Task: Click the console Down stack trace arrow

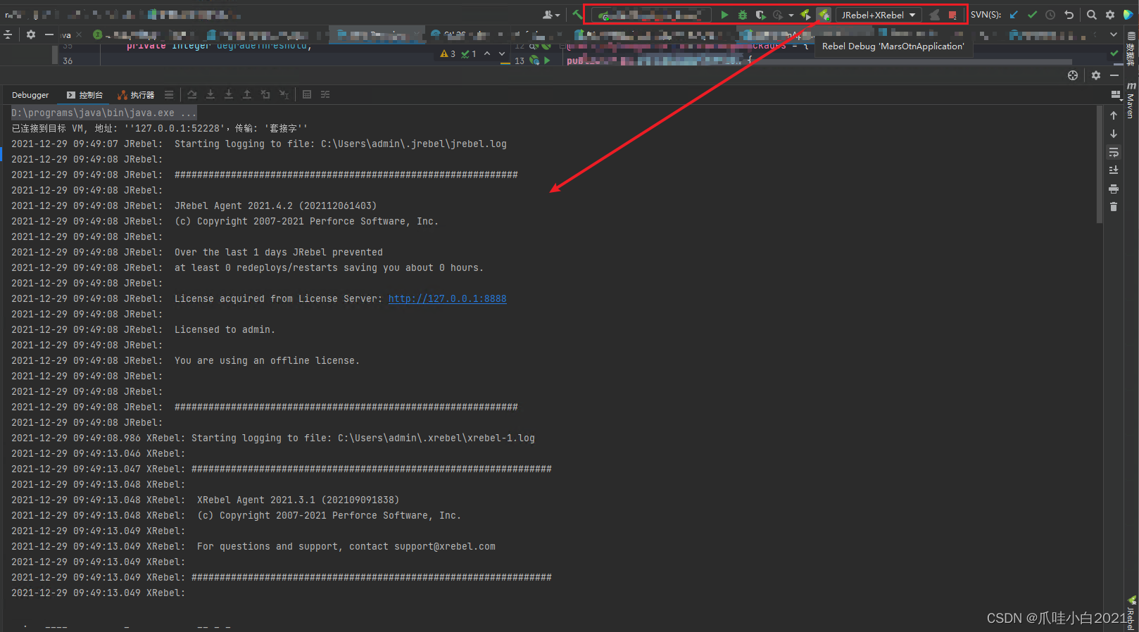Action: 1114,134
